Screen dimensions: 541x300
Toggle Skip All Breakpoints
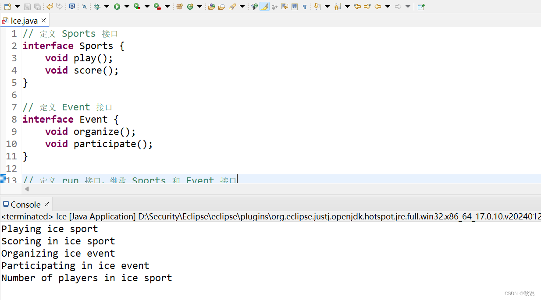click(x=84, y=7)
